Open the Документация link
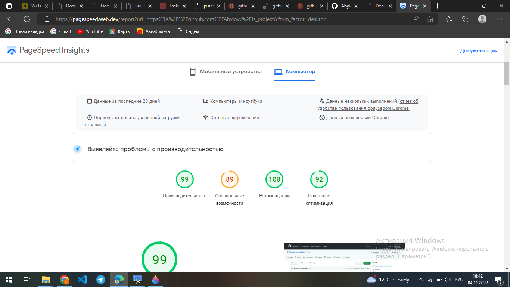 (478, 50)
